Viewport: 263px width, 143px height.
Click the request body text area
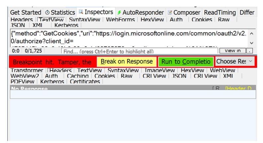(x=129, y=38)
